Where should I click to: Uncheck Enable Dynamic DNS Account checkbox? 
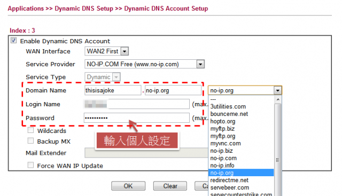pyautogui.click(x=13, y=41)
